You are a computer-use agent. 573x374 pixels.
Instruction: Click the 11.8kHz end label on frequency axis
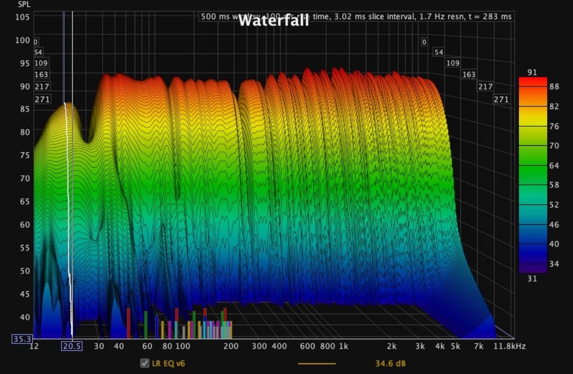(509, 346)
